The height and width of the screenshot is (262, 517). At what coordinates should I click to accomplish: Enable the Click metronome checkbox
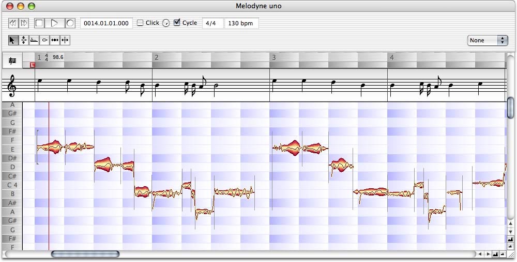coord(140,23)
